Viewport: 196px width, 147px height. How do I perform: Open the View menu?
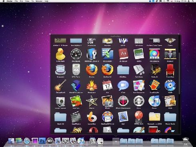click(x=27, y=1)
